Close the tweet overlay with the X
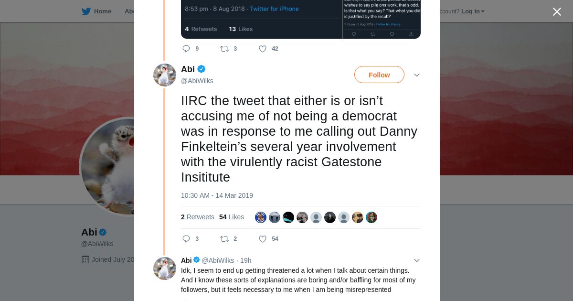Screen dimensions: 573x301 pos(557,12)
